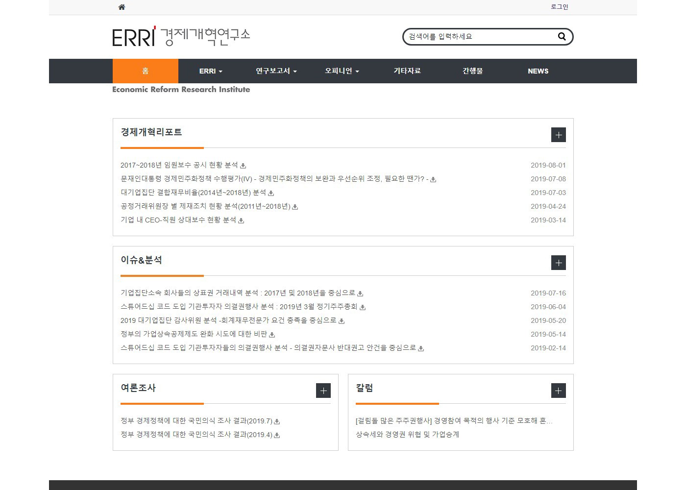The height and width of the screenshot is (490, 686).
Task: Expand the 오피니언 dropdown menu
Action: click(x=342, y=71)
